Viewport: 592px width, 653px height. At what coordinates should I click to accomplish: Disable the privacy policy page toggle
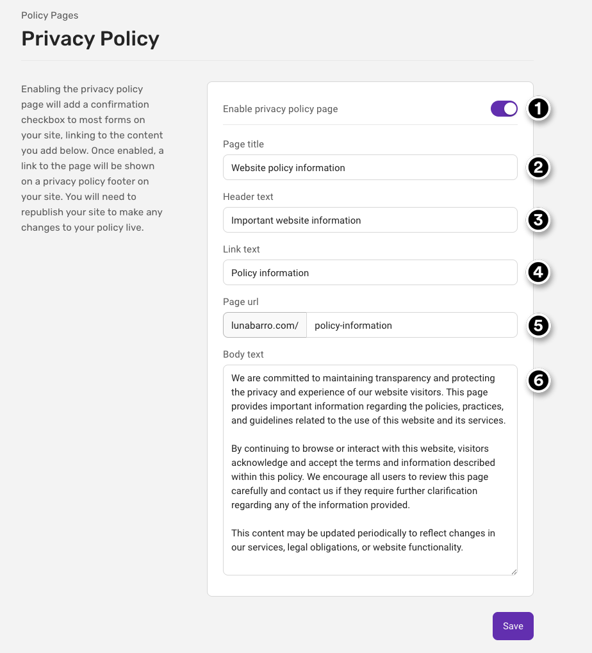click(x=504, y=109)
